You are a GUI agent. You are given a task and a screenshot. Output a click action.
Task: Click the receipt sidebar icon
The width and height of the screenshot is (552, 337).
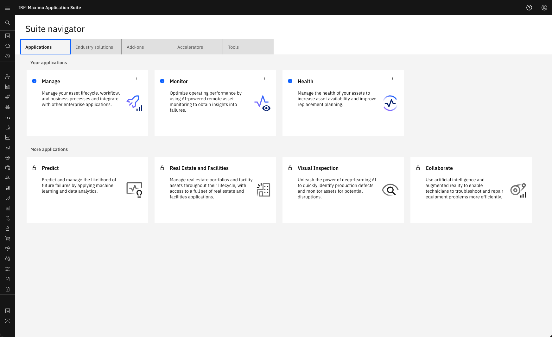[8, 208]
